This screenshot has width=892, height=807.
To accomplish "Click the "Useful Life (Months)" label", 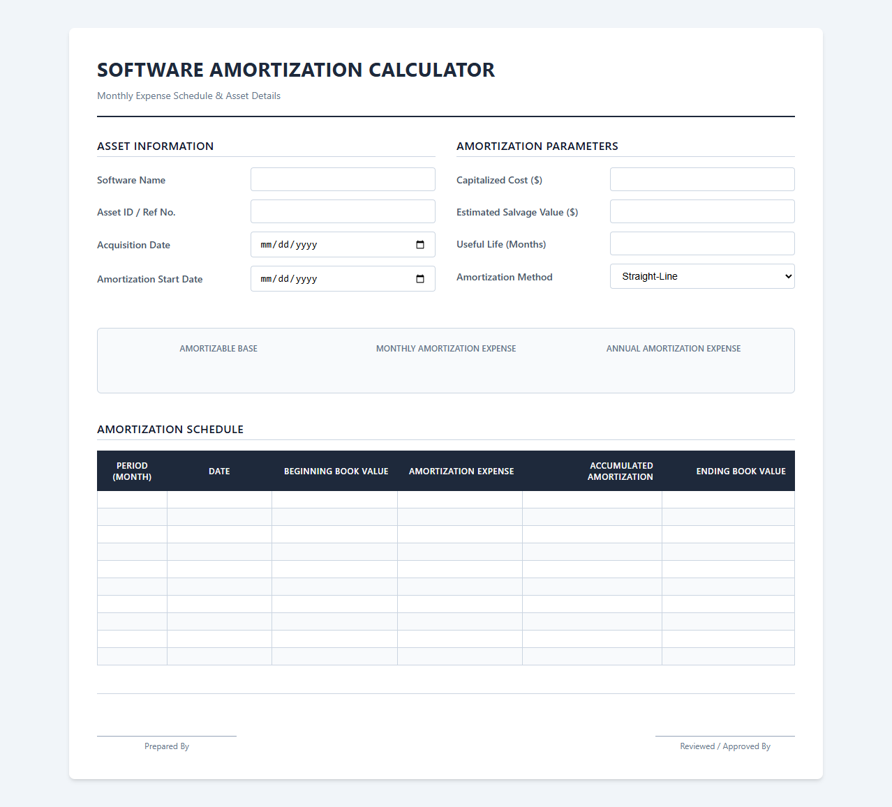I will click(501, 244).
